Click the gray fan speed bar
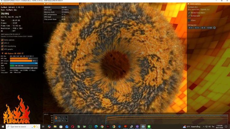 click(24, 68)
